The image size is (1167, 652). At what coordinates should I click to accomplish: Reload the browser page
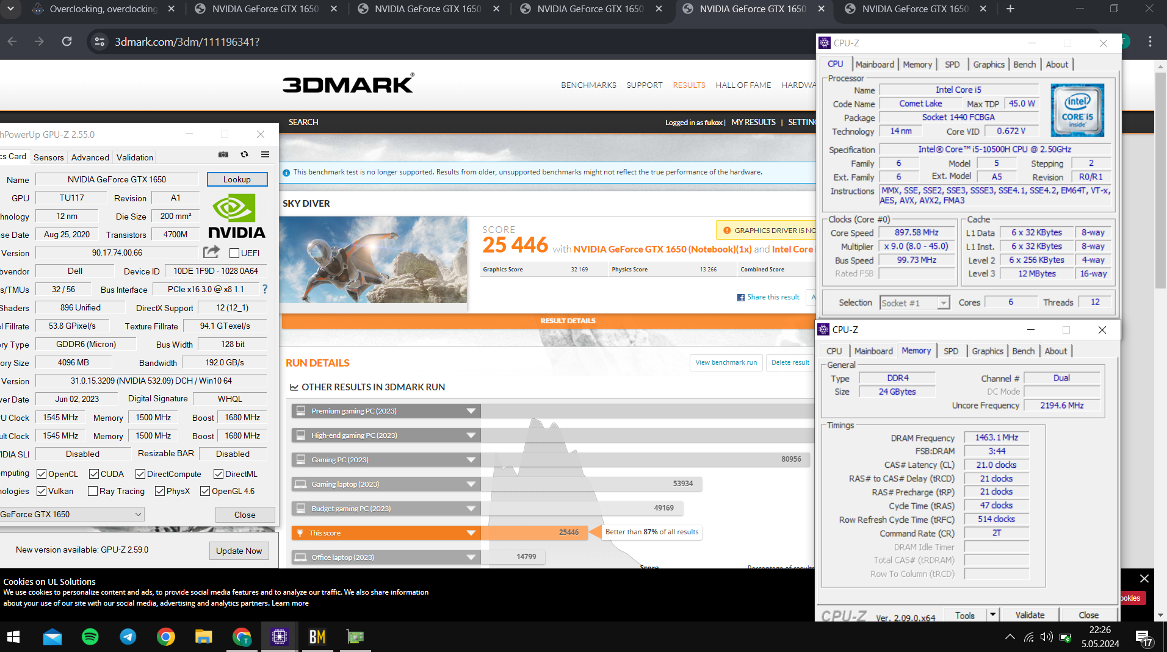tap(67, 41)
